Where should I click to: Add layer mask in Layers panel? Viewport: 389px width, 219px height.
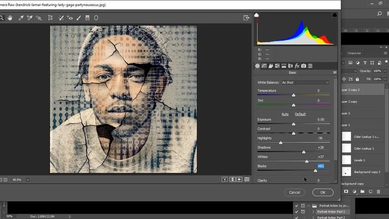(346, 192)
